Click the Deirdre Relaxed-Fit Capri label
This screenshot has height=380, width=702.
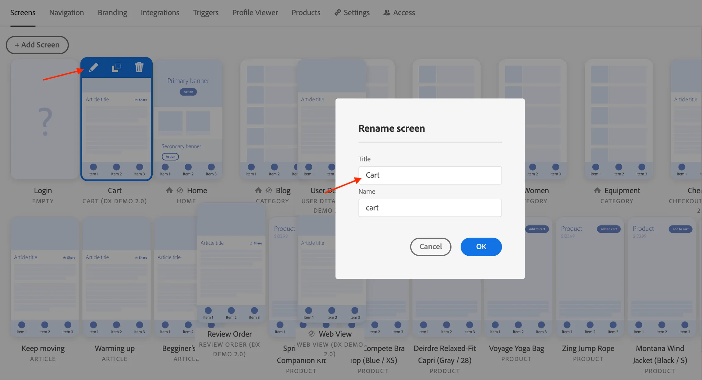pyautogui.click(x=445, y=354)
